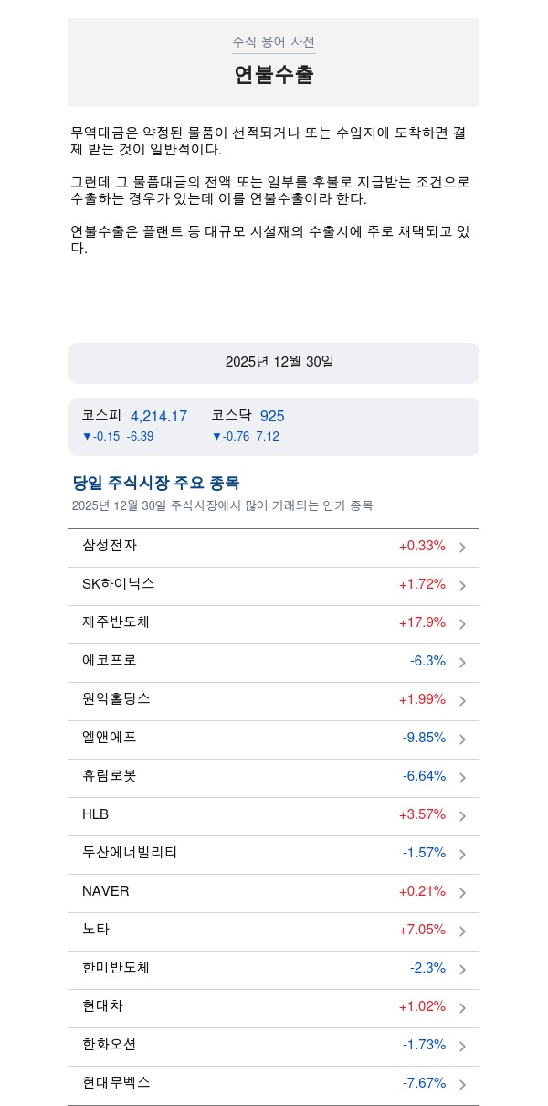This screenshot has height=1106, width=548.
Task: Select the 주식 용어 사전 header label
Action: 274,42
